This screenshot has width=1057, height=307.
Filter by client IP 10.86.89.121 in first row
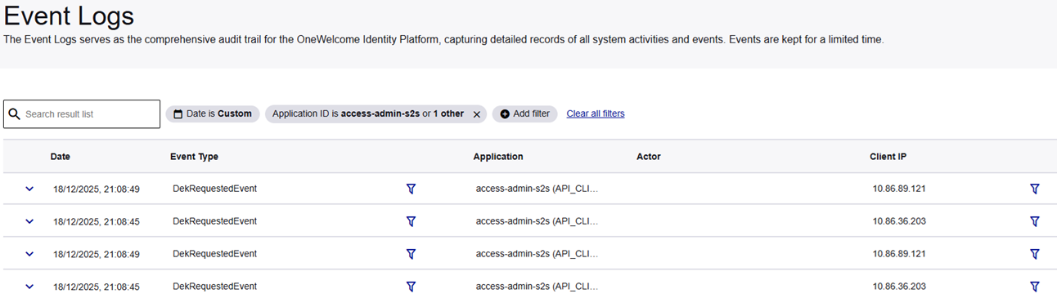coord(1034,189)
